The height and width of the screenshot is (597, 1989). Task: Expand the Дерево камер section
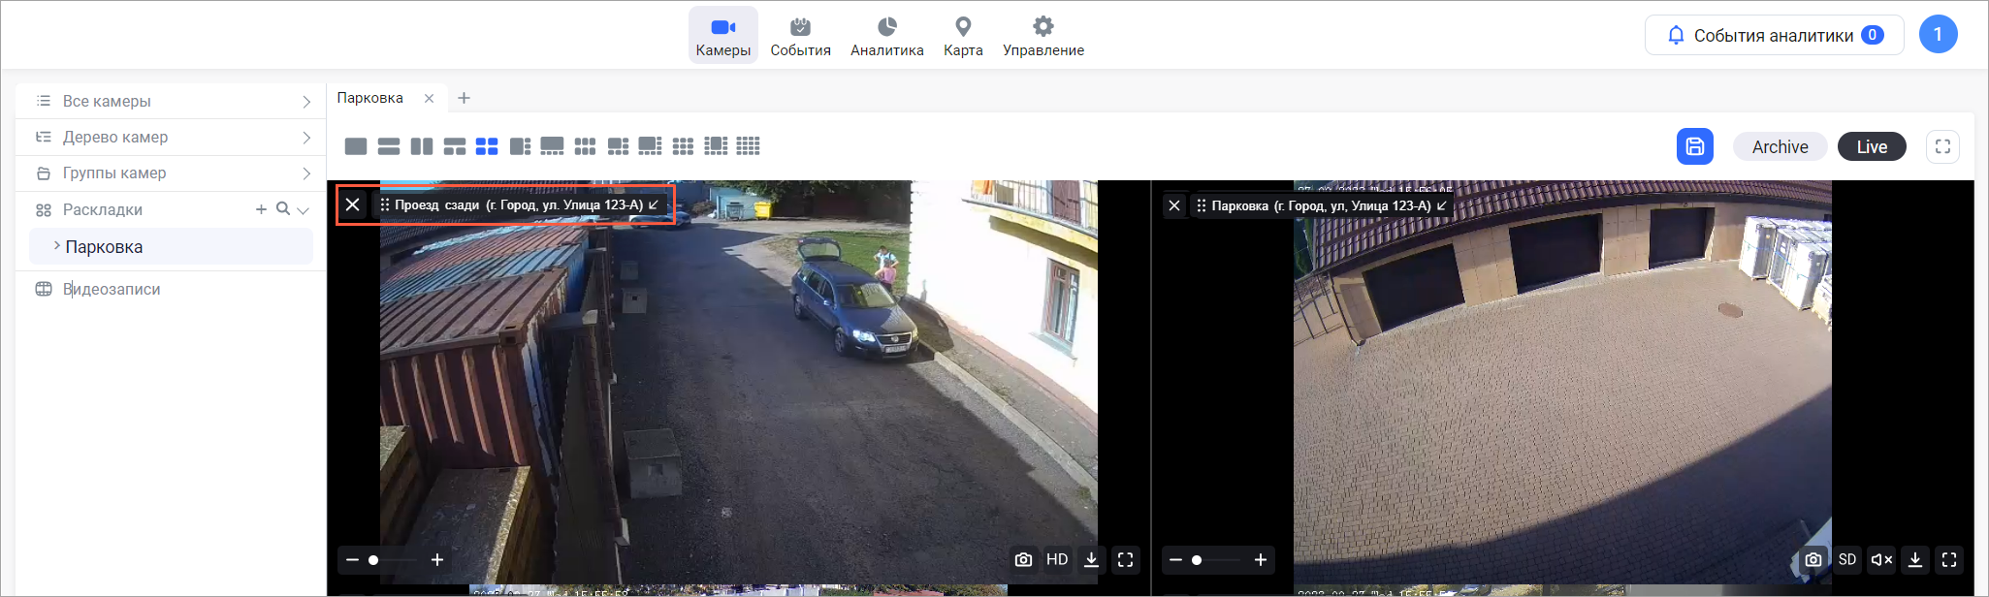coord(306,138)
